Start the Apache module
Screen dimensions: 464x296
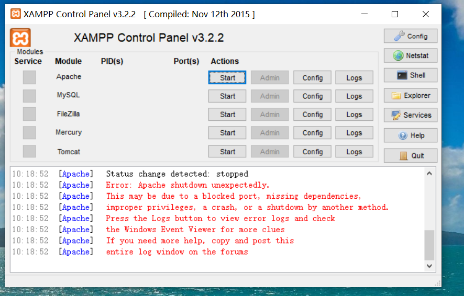(x=227, y=77)
